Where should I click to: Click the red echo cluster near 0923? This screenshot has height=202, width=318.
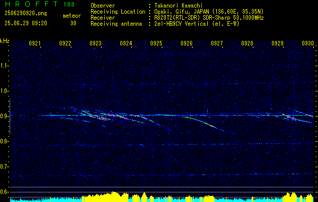tap(102, 117)
